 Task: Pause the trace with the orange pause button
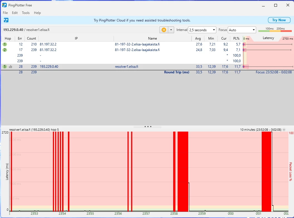pos(164,30)
